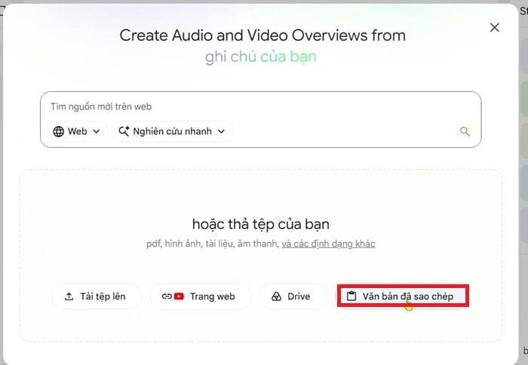The image size is (528, 365).
Task: Open the Nghiên cứu nhanh dropdown arrow
Action: pos(221,131)
